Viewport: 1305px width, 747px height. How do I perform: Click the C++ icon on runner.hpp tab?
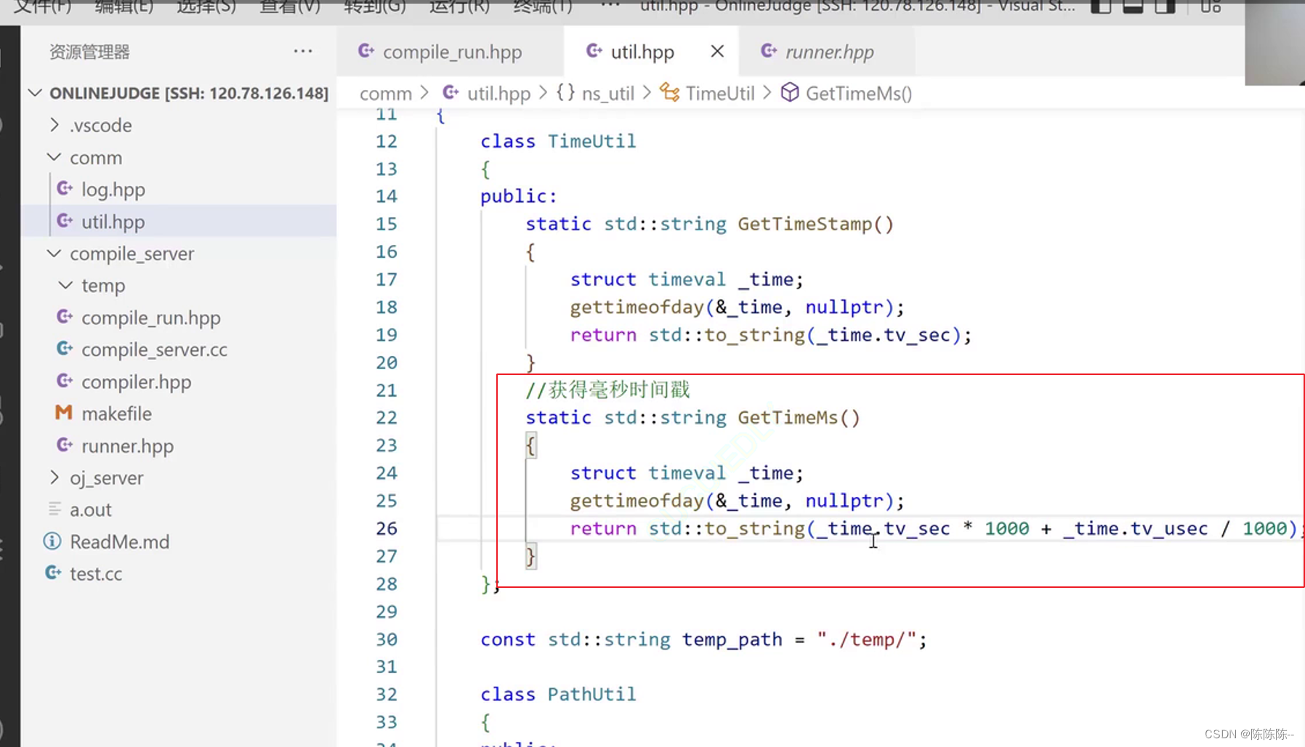[769, 51]
